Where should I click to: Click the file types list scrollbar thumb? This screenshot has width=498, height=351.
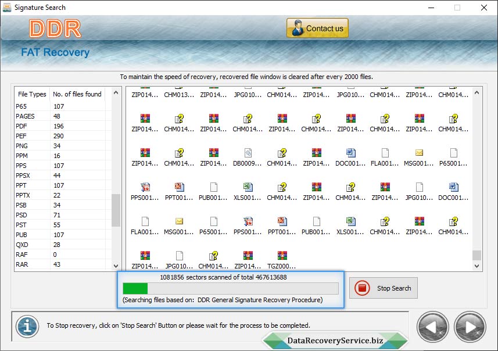(116, 210)
